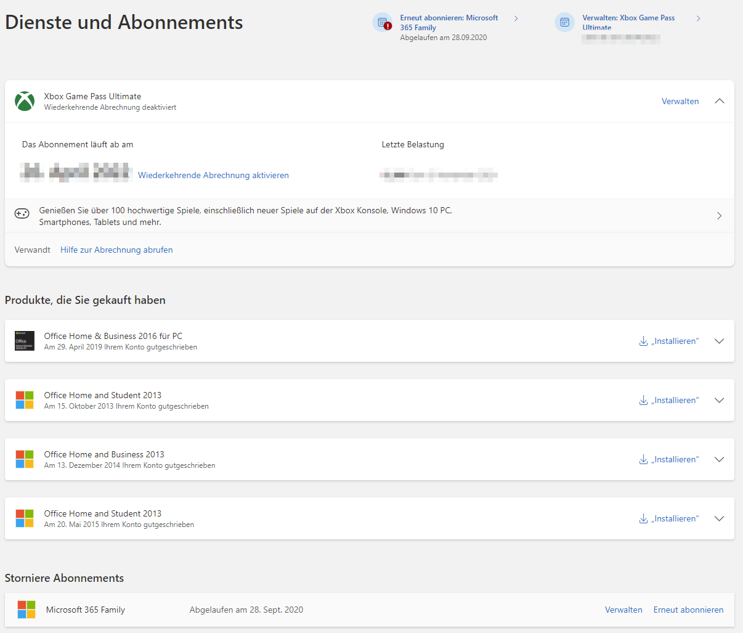Click the Am 13. Dezember 2014 Ihrem Konto gutgeschrieben text
The width and height of the screenshot is (743, 633).
click(130, 465)
